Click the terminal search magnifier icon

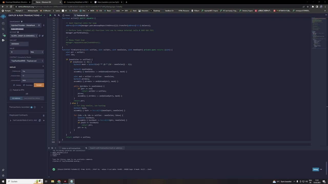click(x=86, y=148)
